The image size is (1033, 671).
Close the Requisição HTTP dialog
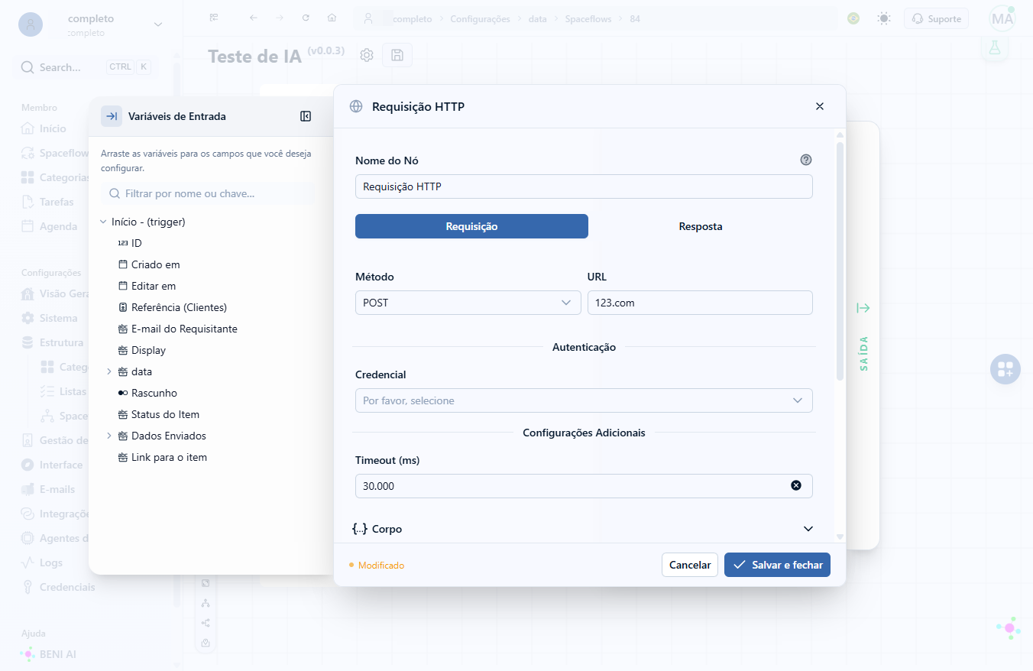pos(820,106)
